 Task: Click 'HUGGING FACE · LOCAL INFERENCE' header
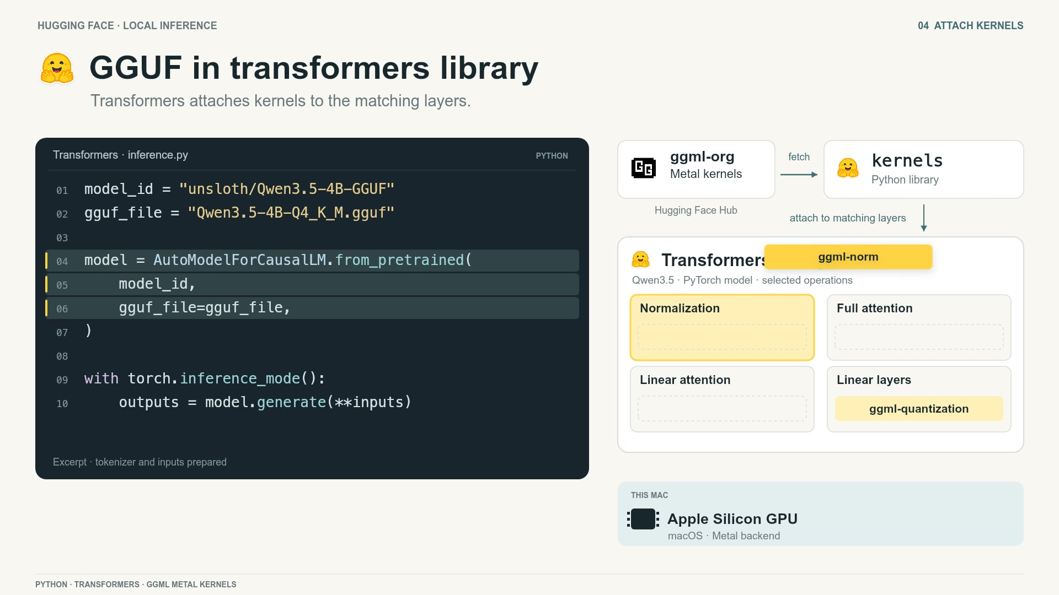point(127,25)
